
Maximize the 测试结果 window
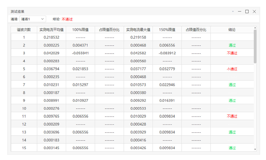point(247,11)
